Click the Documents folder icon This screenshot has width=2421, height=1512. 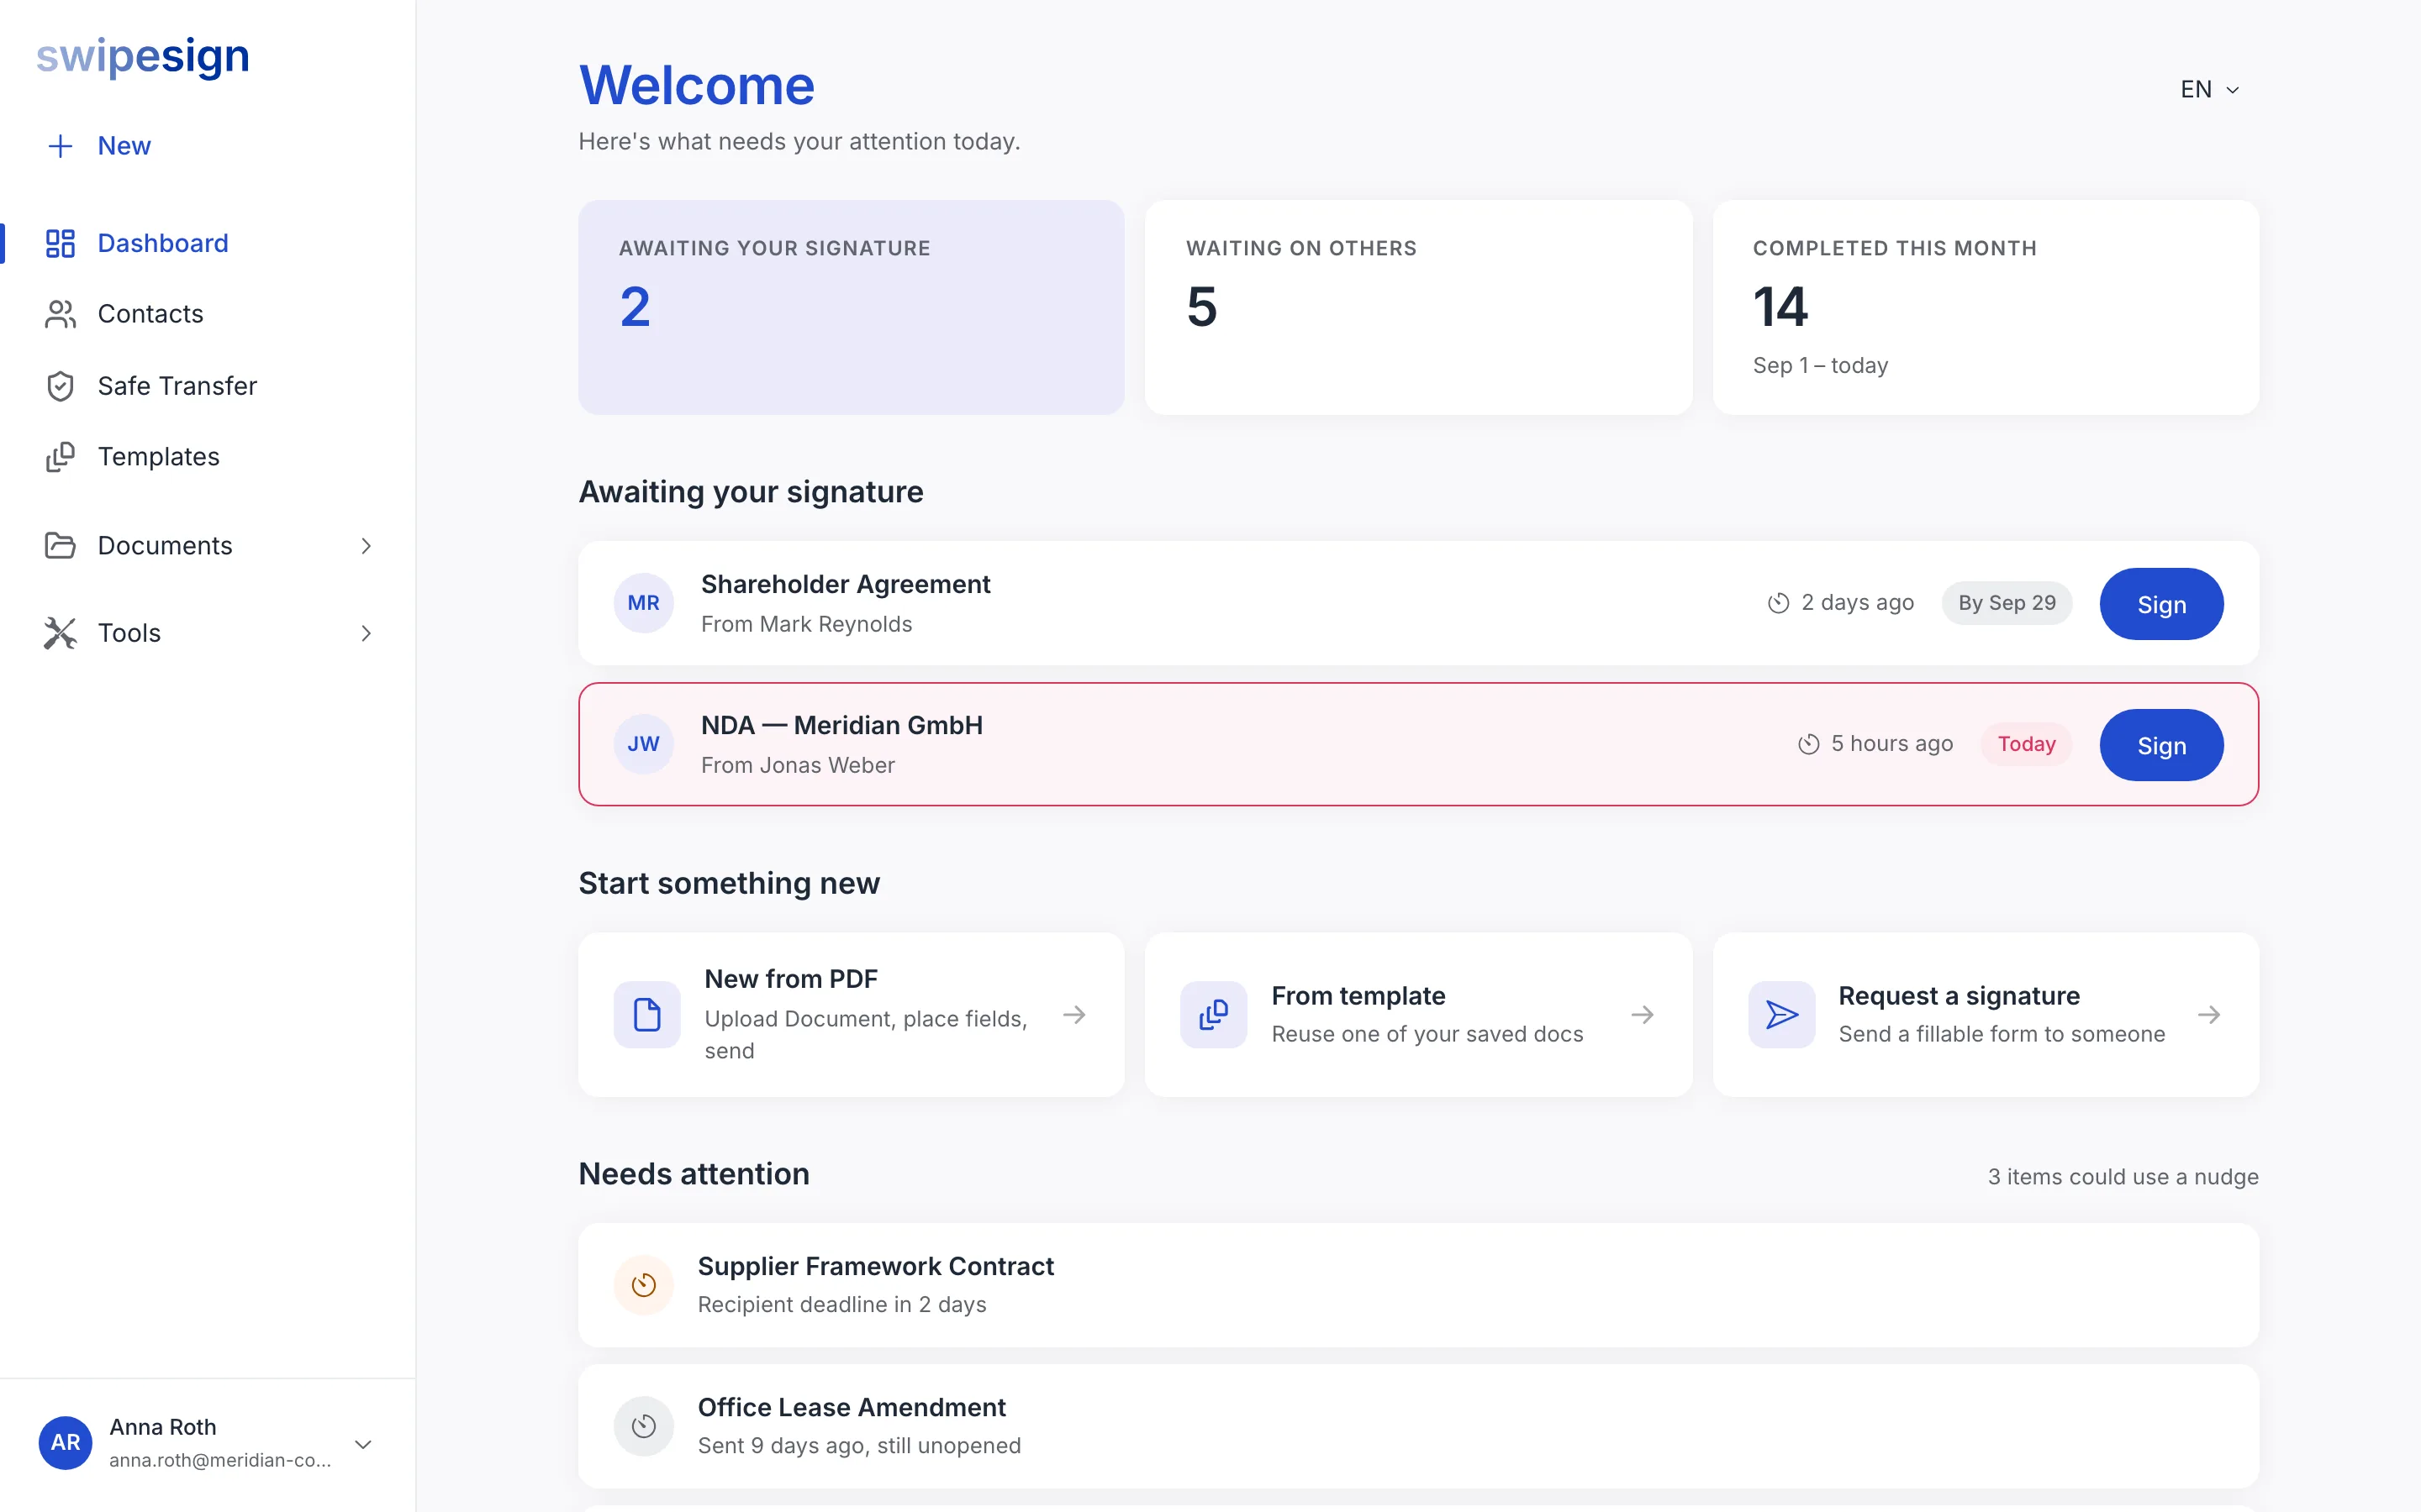click(60, 545)
